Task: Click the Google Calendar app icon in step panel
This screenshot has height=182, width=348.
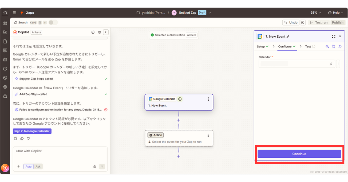Action: tap(260, 36)
